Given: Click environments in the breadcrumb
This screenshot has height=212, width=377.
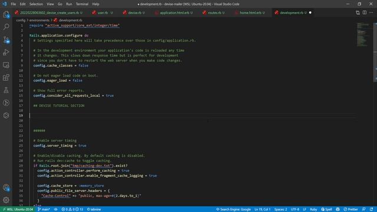Looking at the screenshot, I should (x=39, y=20).
